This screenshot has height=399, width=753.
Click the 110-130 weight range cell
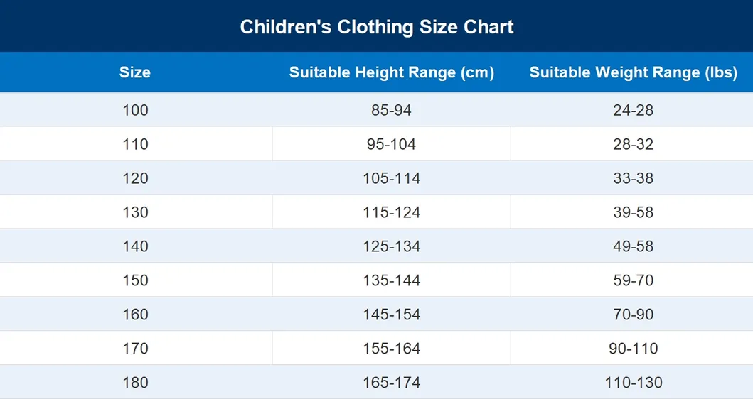coord(633,382)
